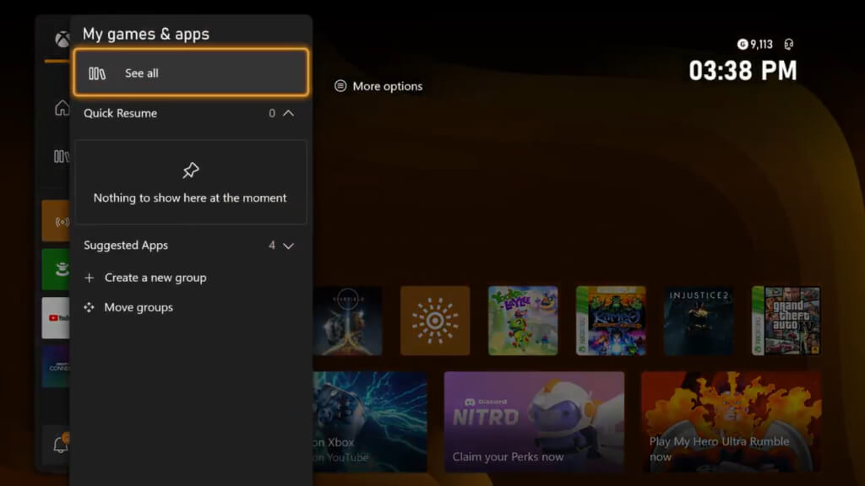
Task: Open the Grand Theft Auto IV tile
Action: 786,321
